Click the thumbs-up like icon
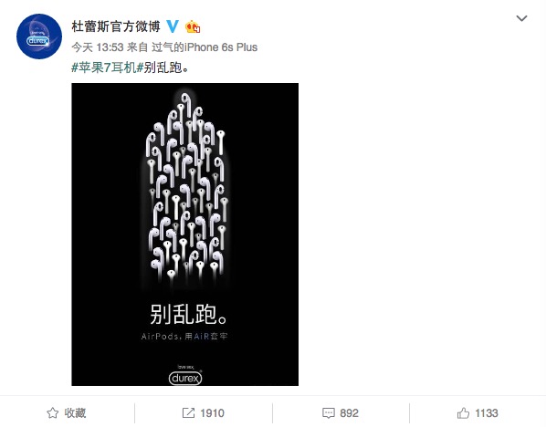 coord(464,412)
